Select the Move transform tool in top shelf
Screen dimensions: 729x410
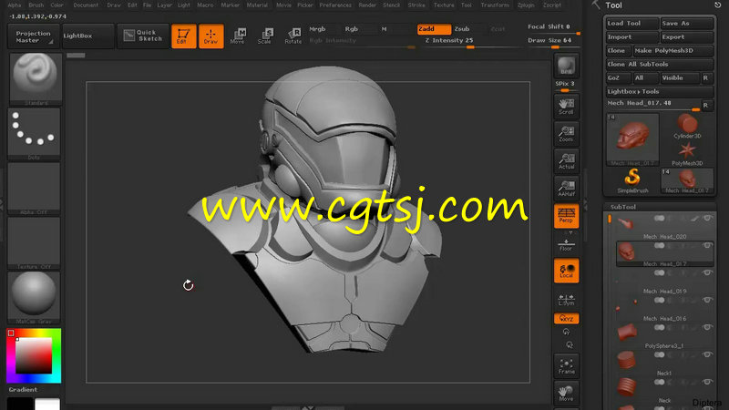[238, 36]
